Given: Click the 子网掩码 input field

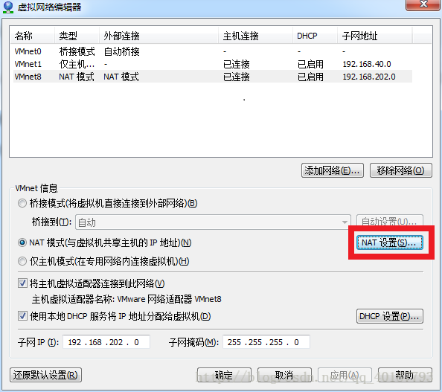Looking at the screenshot, I should pos(266,342).
